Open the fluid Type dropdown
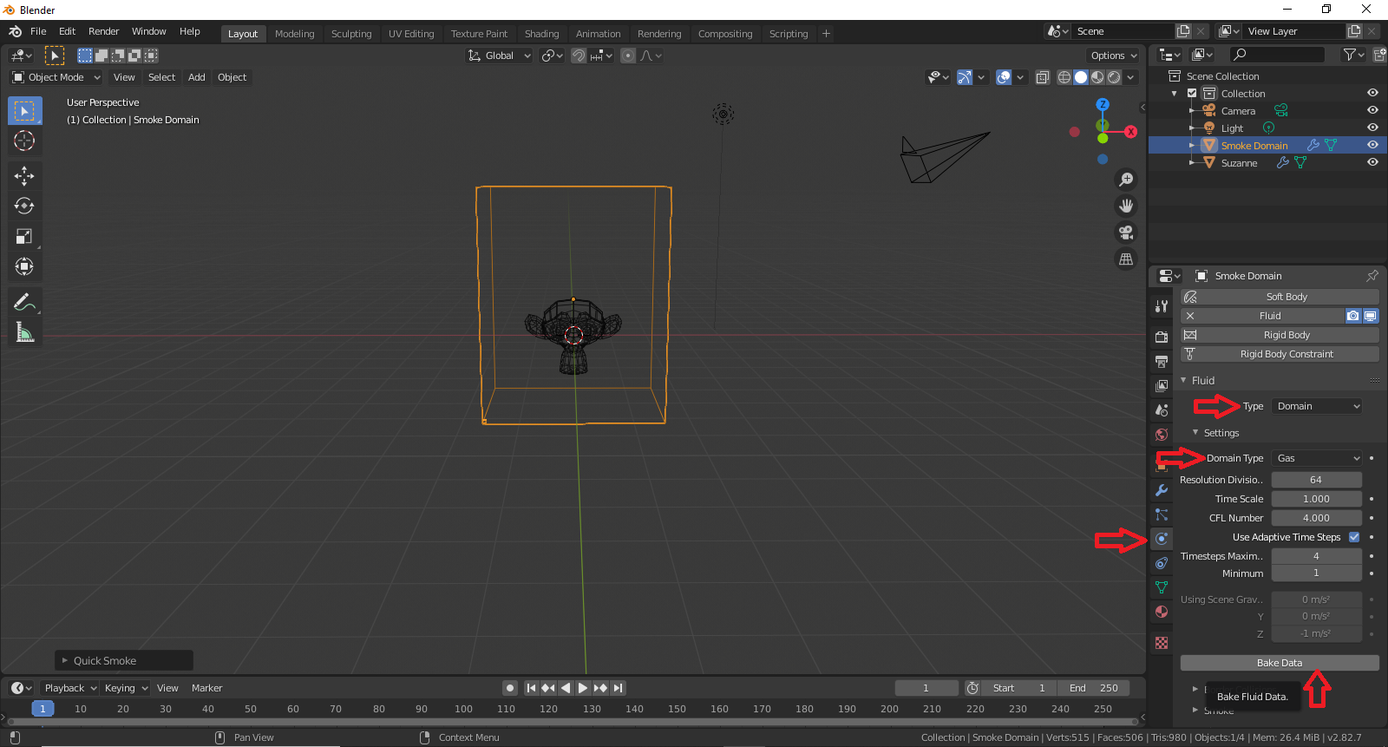 [1317, 406]
